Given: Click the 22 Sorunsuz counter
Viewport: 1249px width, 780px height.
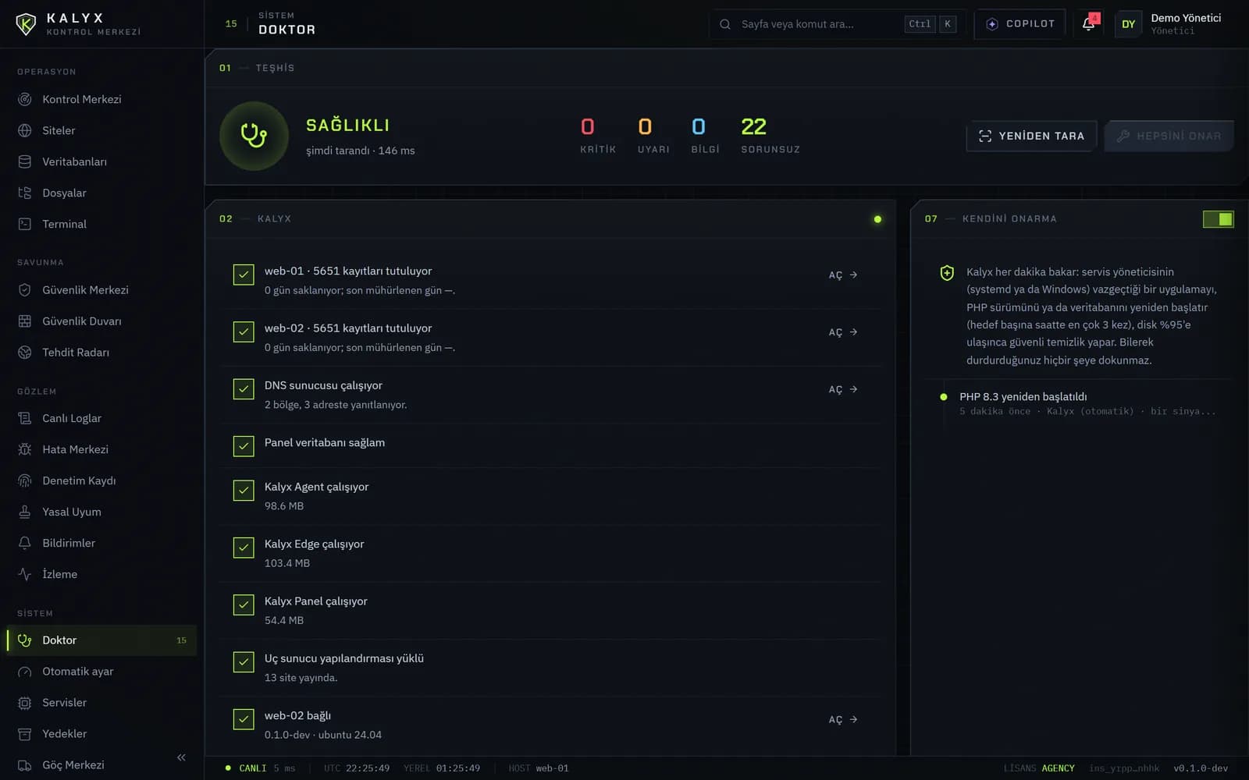Looking at the screenshot, I should [770, 135].
